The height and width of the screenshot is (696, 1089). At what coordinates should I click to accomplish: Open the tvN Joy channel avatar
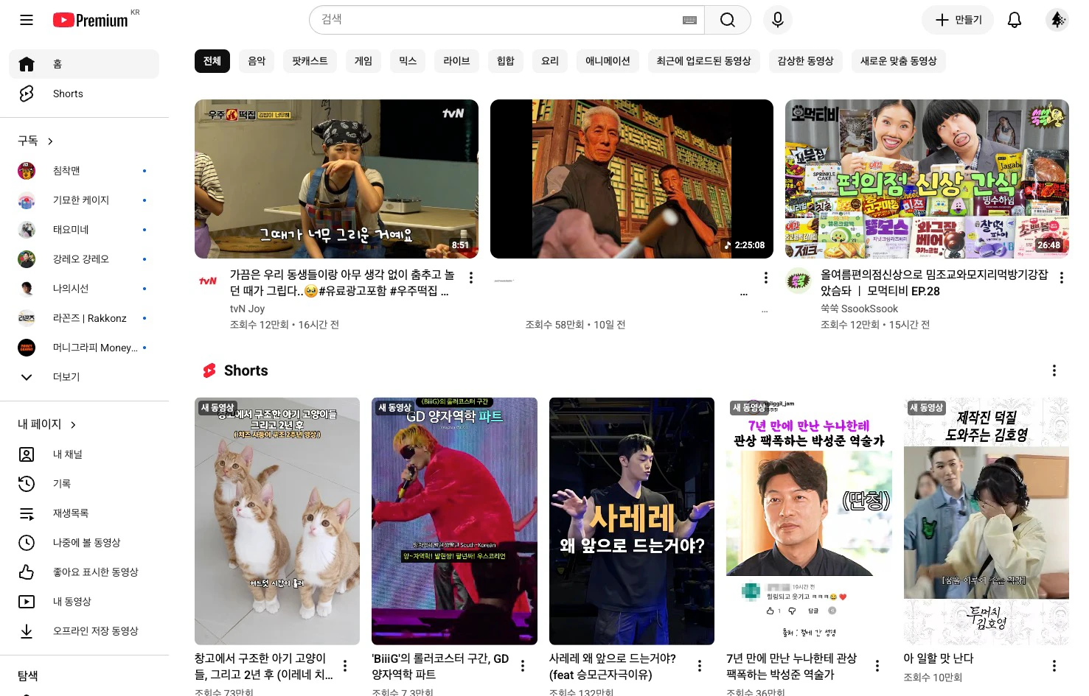pyautogui.click(x=208, y=281)
